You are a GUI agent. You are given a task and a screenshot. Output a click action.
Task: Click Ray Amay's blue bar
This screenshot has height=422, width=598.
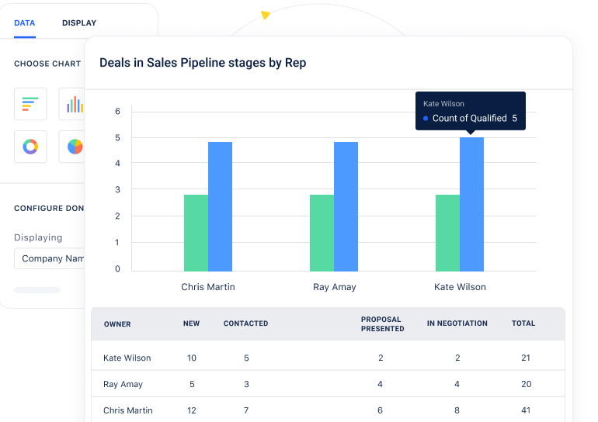(x=346, y=206)
